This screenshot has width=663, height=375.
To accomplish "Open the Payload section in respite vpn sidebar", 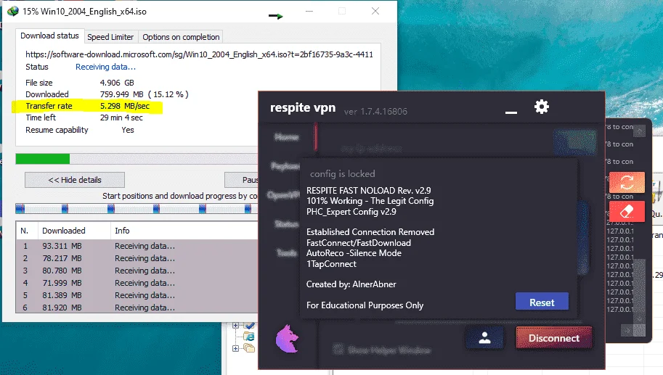I will tap(285, 166).
